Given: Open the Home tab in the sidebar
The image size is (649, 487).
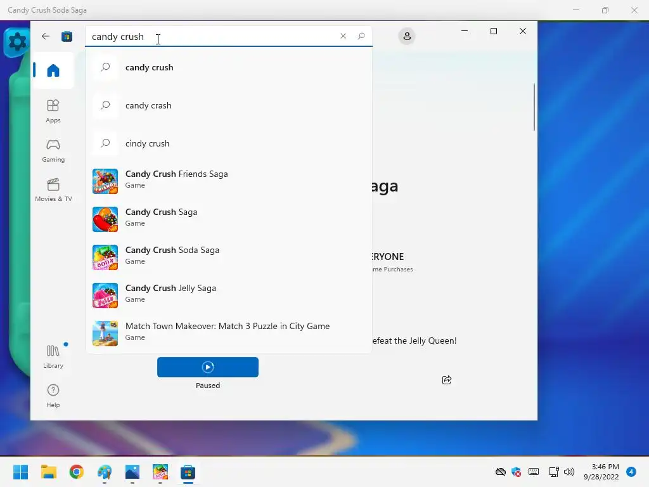Looking at the screenshot, I should tap(53, 70).
